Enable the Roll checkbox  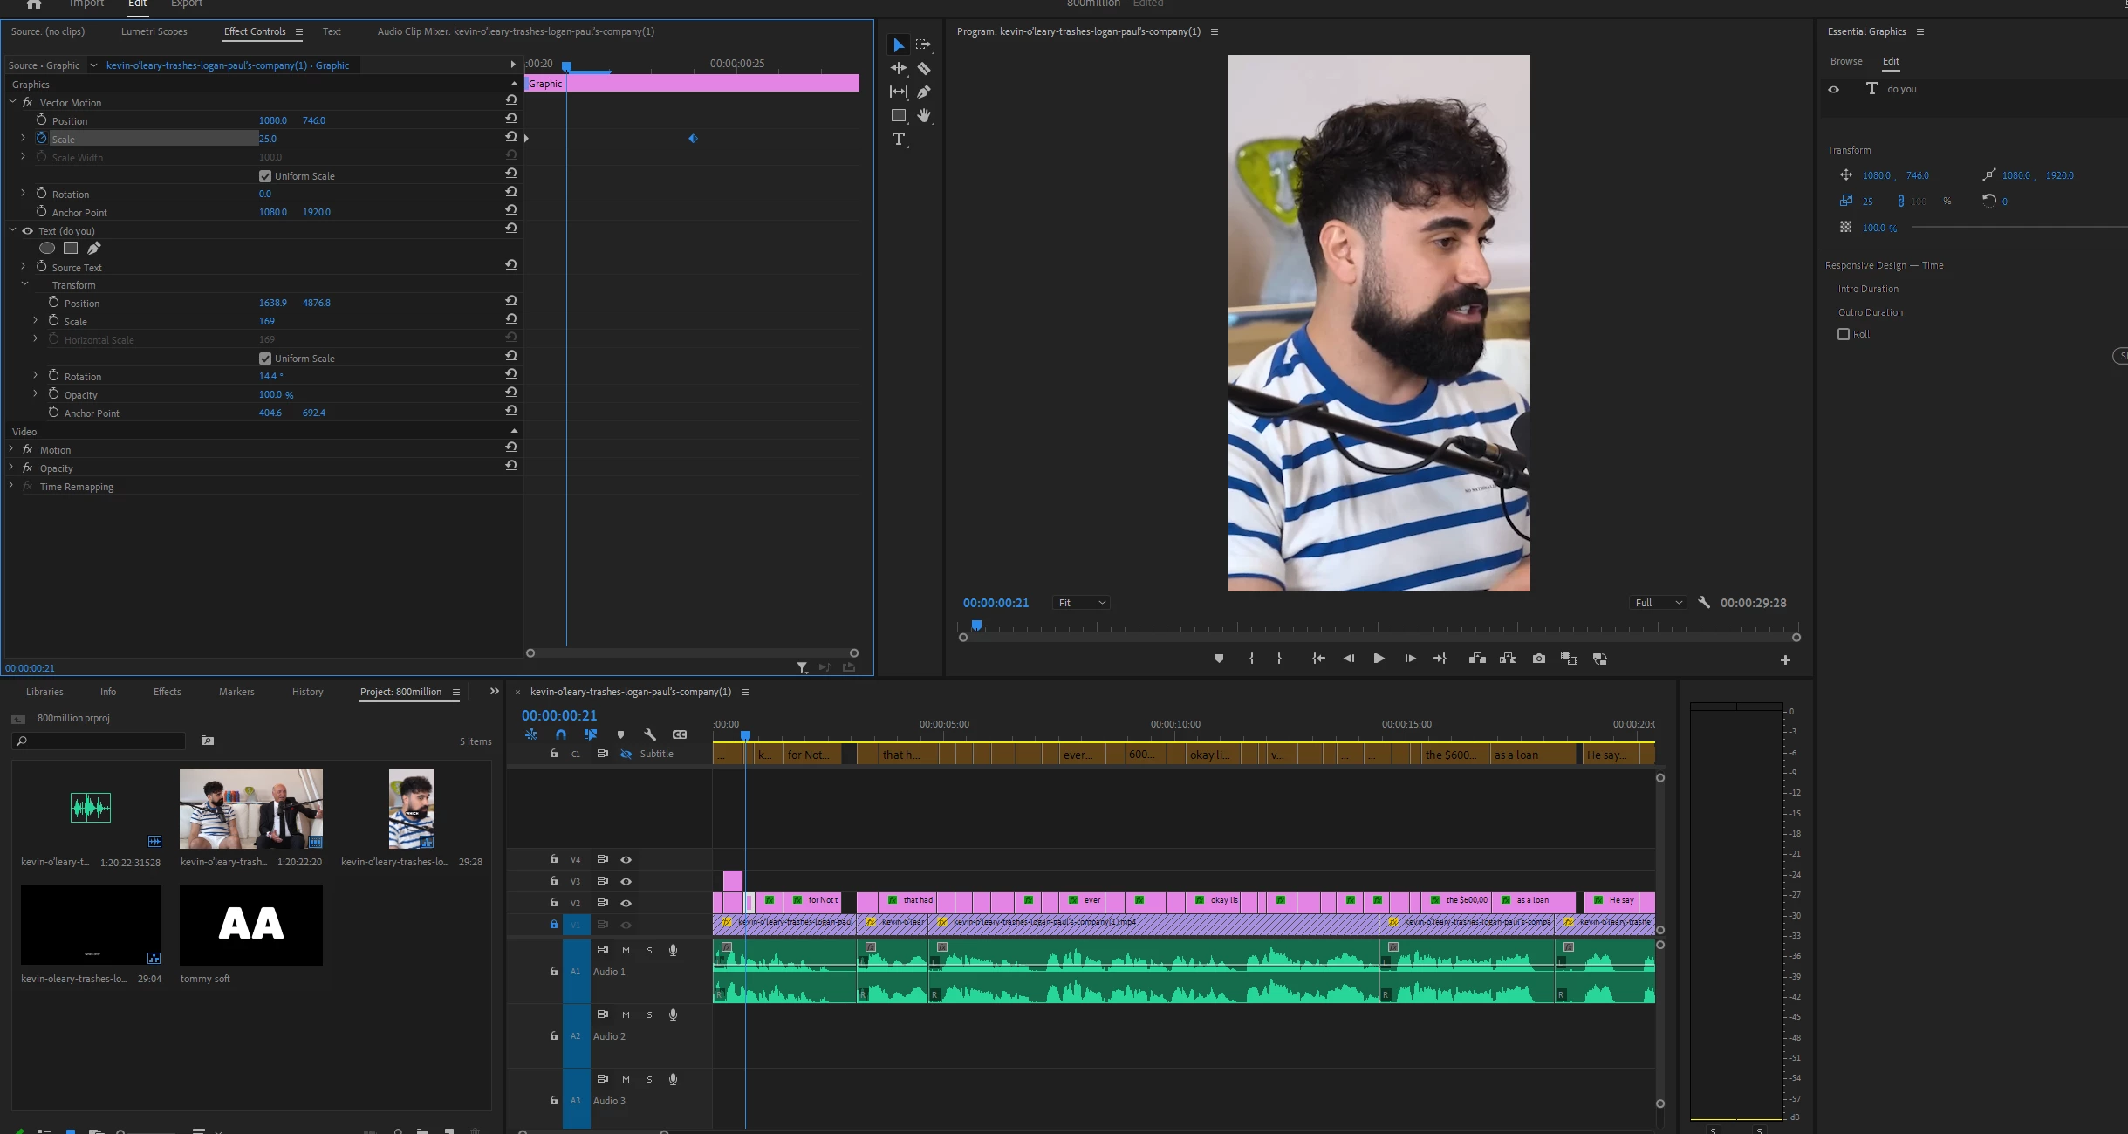[x=1844, y=334]
